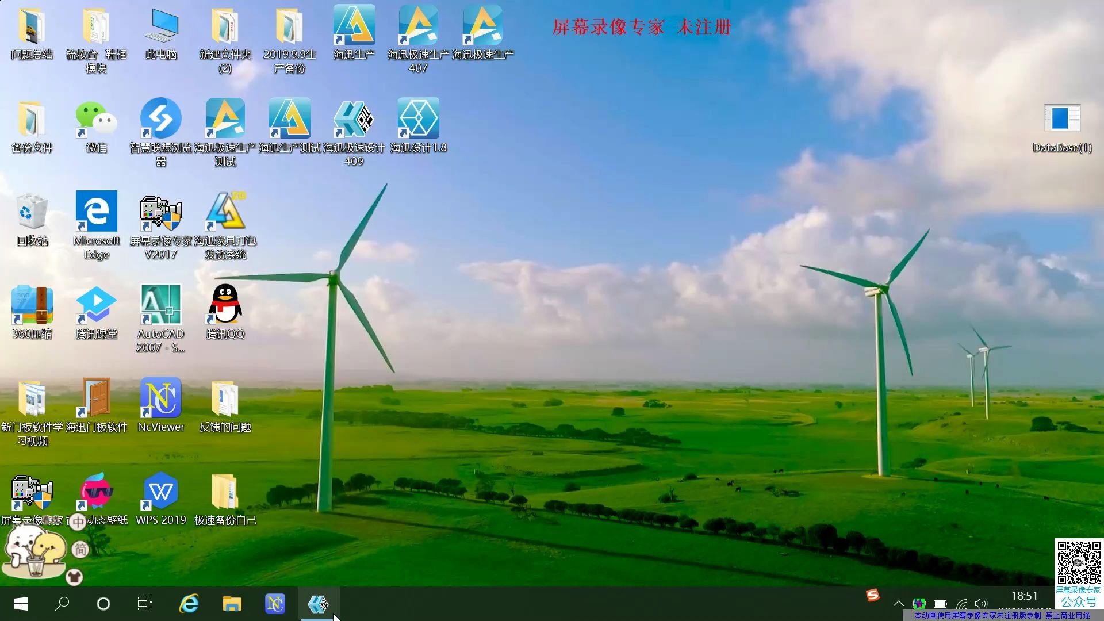Image resolution: width=1104 pixels, height=621 pixels.
Task: Select the 360压缩 desktop icon
Action: [32, 305]
